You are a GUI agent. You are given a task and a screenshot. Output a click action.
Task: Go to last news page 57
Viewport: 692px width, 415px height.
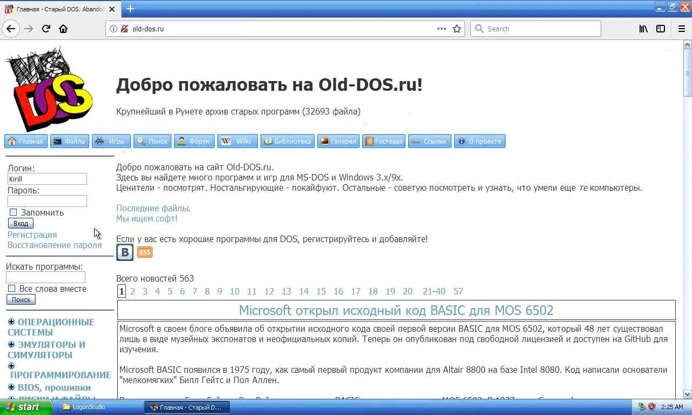[458, 291]
